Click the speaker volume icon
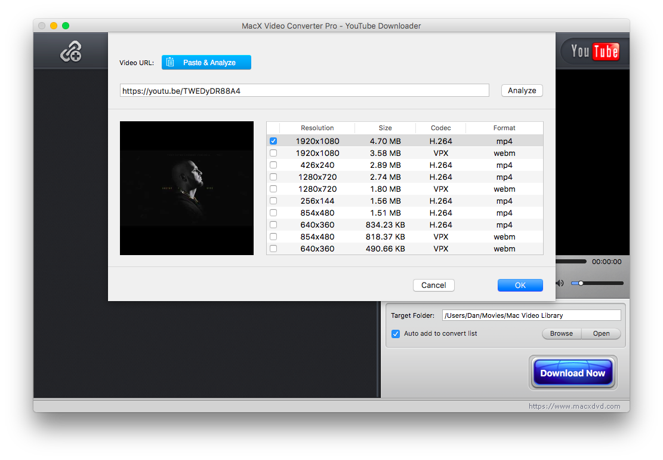This screenshot has height=460, width=663. pos(560,283)
